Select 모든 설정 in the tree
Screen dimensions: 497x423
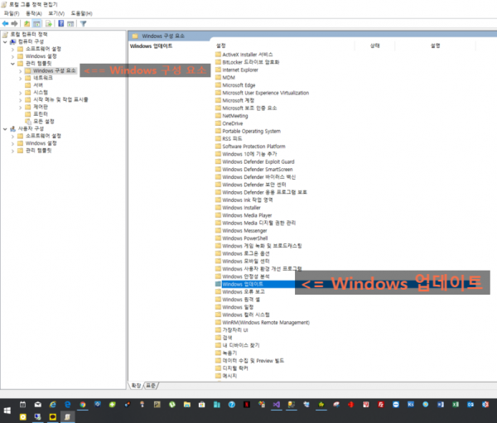[44, 122]
